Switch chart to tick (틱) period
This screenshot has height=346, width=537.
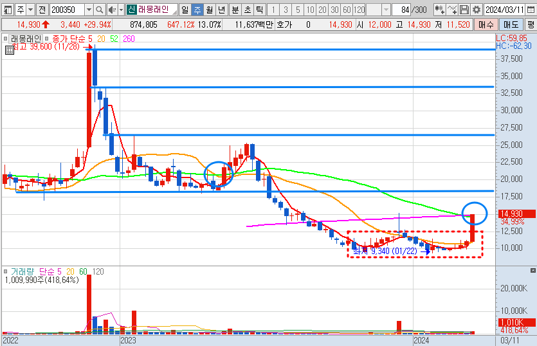click(260, 10)
